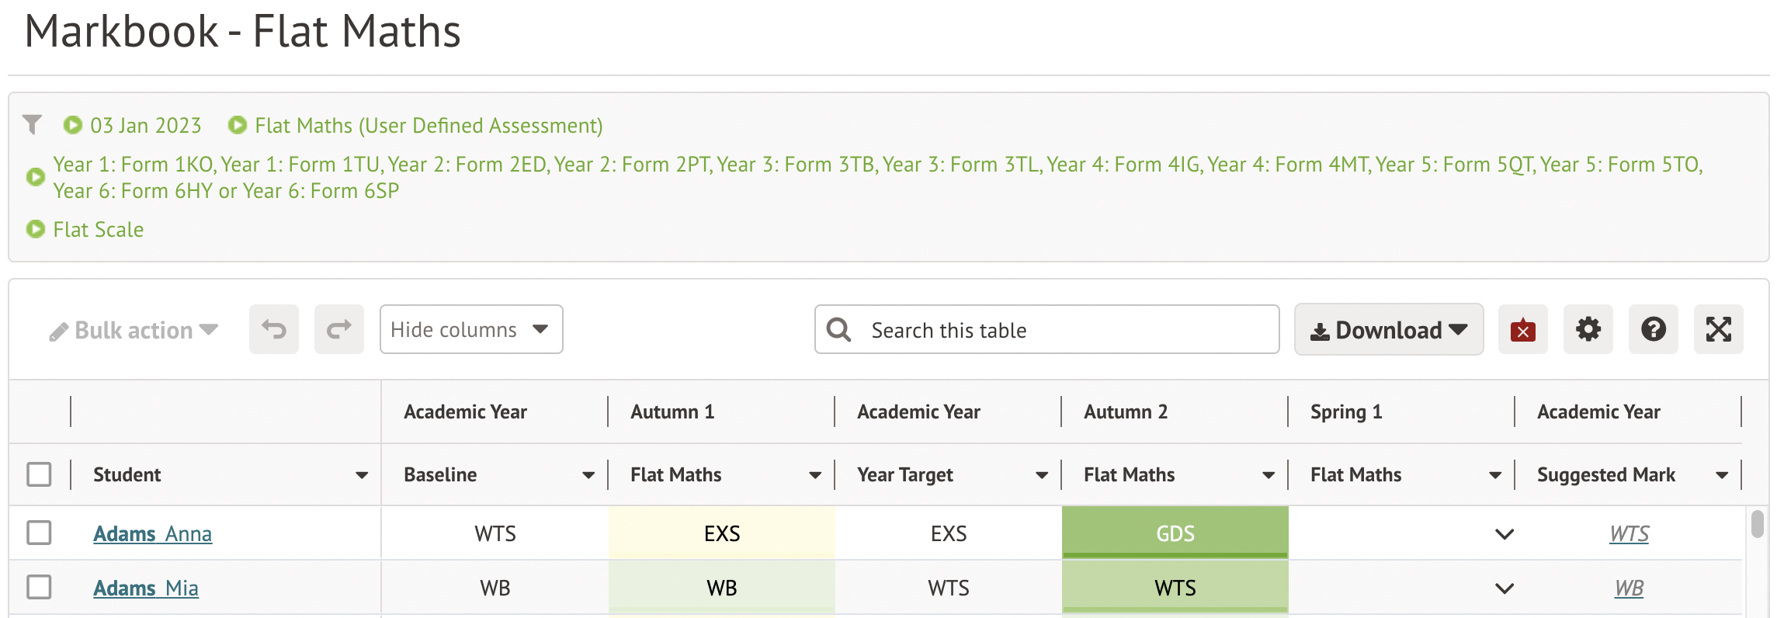Viewport: 1784px width, 618px height.
Task: Click the green arrow beside Flat Scale
Action: click(x=36, y=229)
